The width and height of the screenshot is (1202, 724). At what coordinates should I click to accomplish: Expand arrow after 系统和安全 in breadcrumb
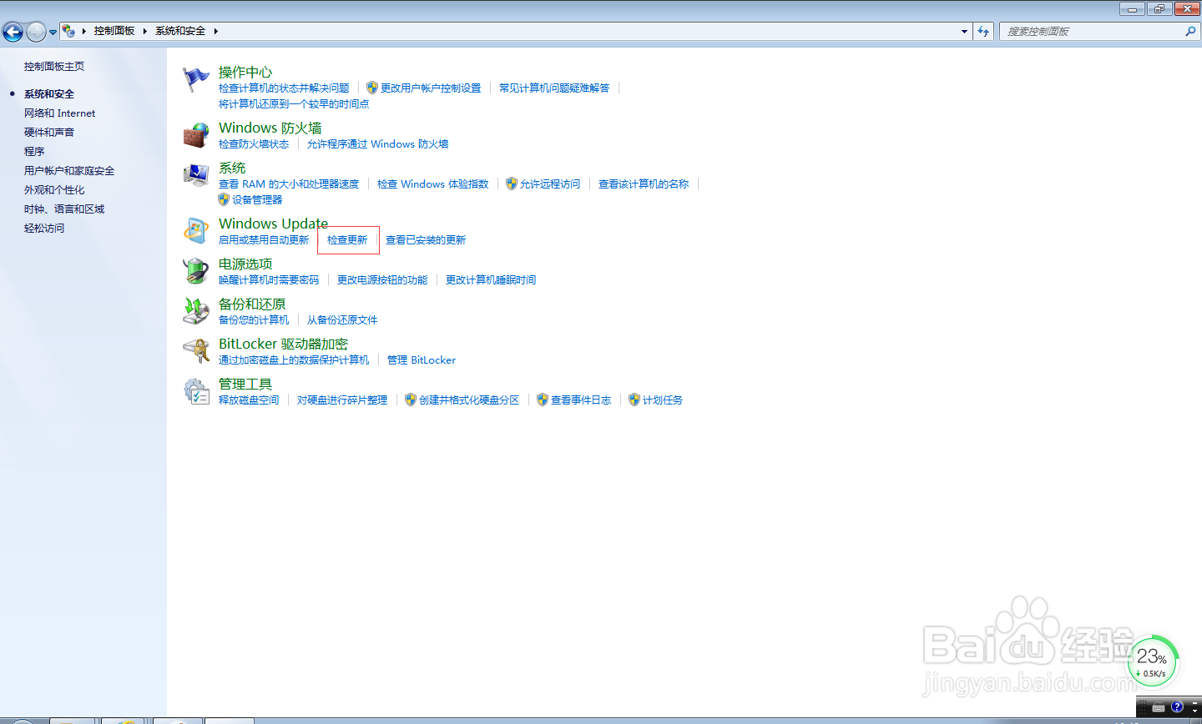coord(215,31)
